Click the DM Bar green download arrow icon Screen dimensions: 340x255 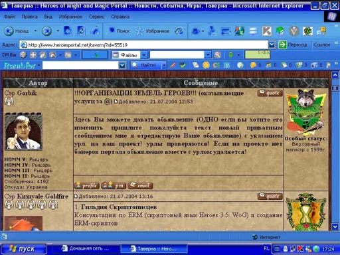click(x=230, y=54)
